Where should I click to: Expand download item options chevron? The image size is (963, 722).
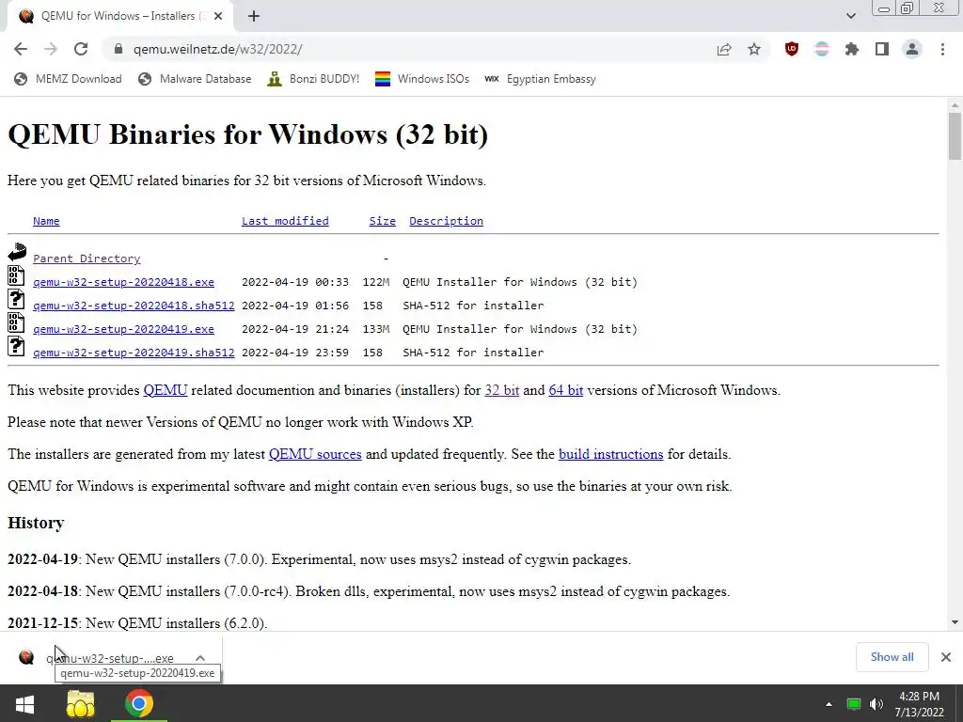200,657
